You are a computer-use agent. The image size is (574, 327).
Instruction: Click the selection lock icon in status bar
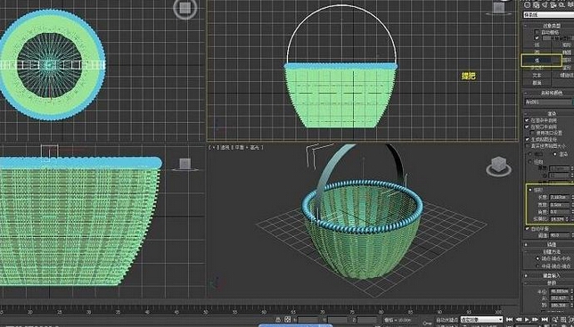point(278,319)
